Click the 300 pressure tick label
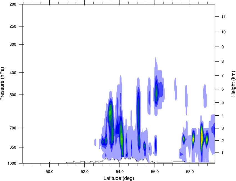 coord(13,44)
